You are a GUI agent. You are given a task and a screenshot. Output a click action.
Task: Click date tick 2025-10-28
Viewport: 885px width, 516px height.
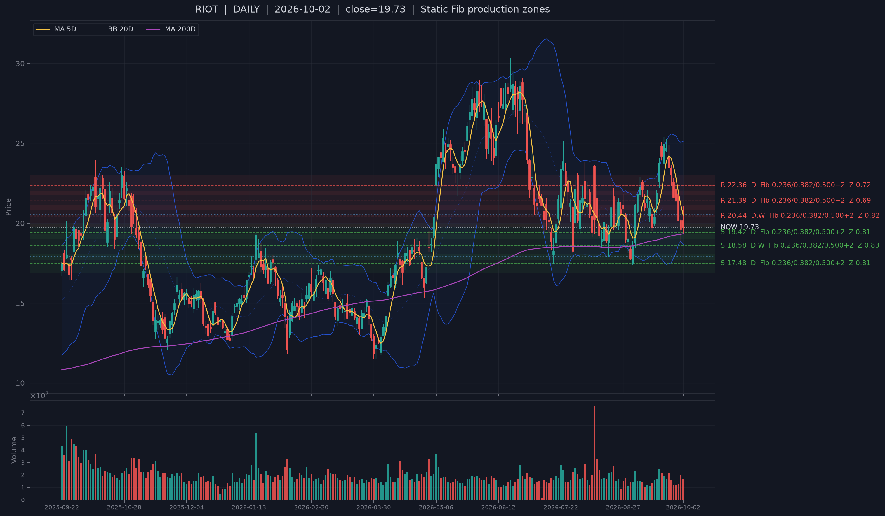coord(124,507)
